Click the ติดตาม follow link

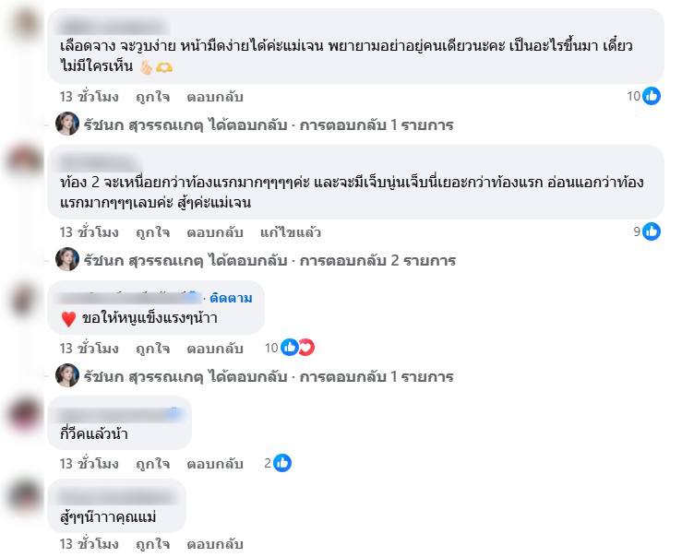coord(231,298)
